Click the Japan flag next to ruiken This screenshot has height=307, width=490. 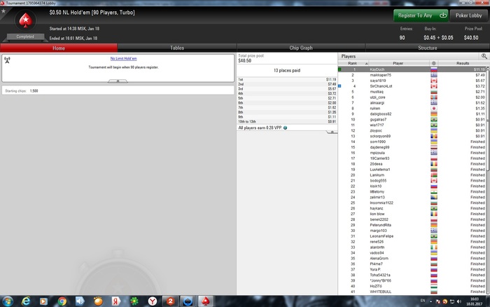pyautogui.click(x=434, y=108)
